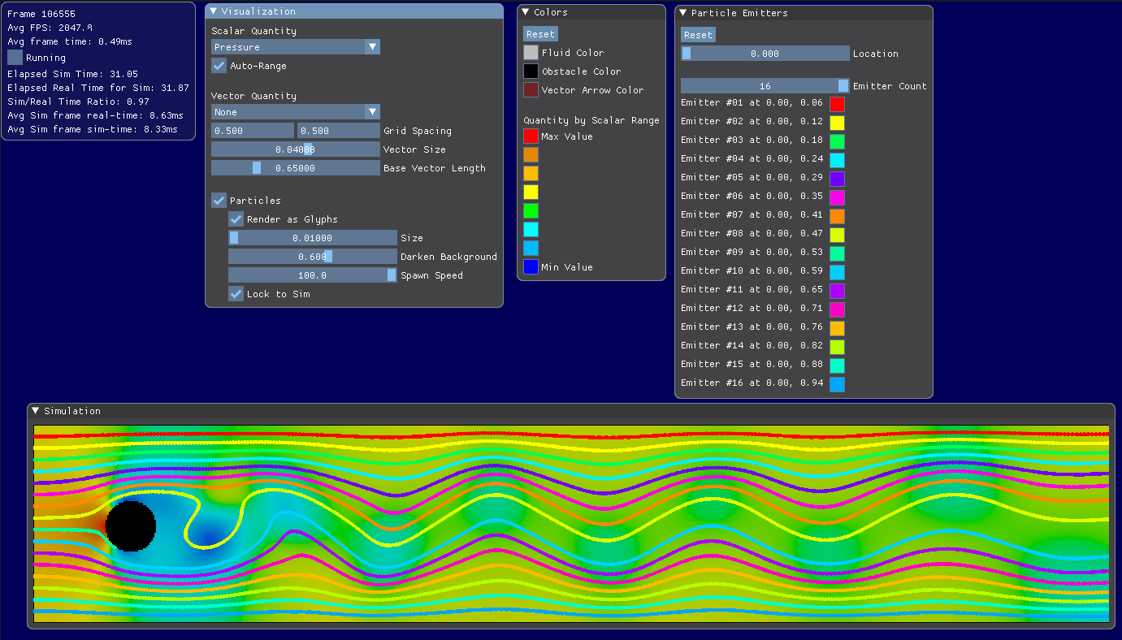Click Reset in the Colors panel
Screen dimensions: 1122x640
click(x=540, y=34)
